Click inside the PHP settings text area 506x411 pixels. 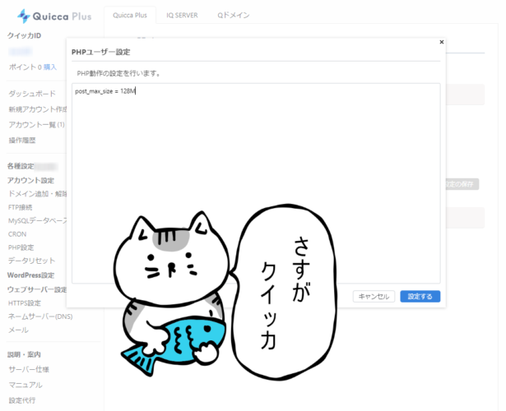tap(256, 183)
